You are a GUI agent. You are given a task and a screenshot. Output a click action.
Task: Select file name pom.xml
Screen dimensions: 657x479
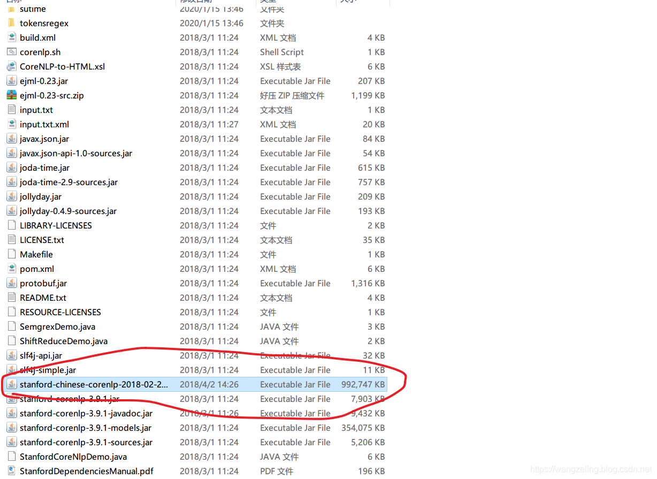pos(37,269)
